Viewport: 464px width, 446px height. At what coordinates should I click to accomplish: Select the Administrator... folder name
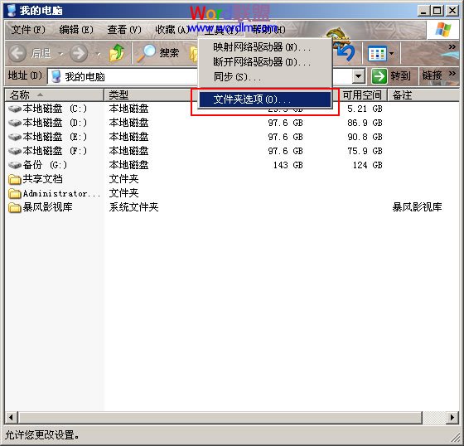[61, 193]
